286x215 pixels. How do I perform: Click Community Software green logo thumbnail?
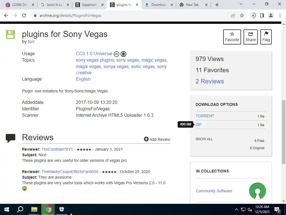[257, 191]
